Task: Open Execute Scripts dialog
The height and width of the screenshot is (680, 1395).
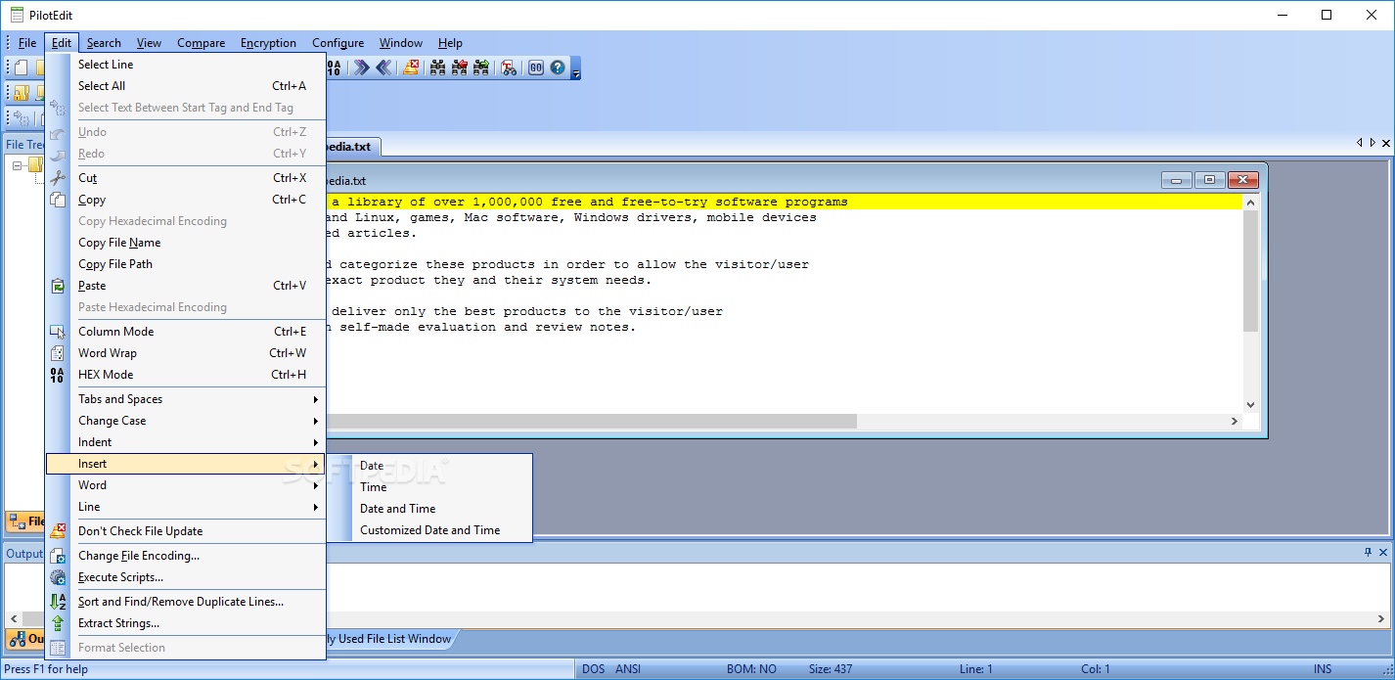Action: pyautogui.click(x=186, y=577)
